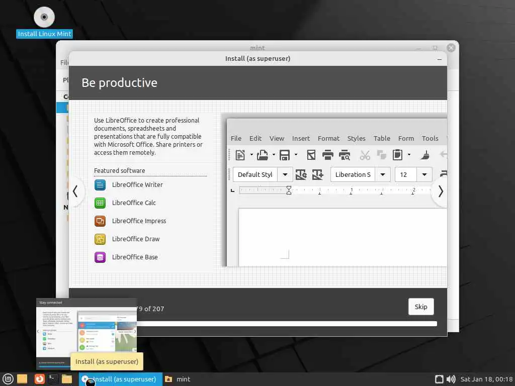Expand the New Document dropdown arrow
The image size is (515, 386).
pos(251,155)
